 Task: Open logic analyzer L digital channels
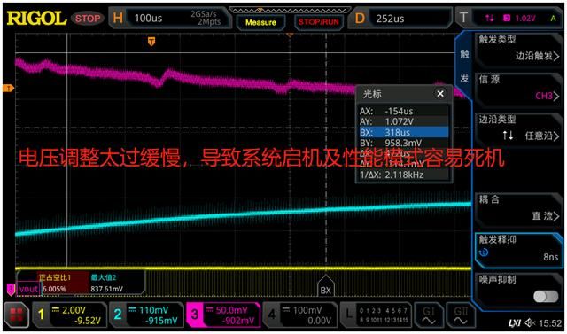376,315
